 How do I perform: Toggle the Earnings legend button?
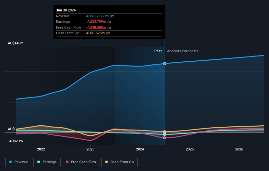coord(47,162)
